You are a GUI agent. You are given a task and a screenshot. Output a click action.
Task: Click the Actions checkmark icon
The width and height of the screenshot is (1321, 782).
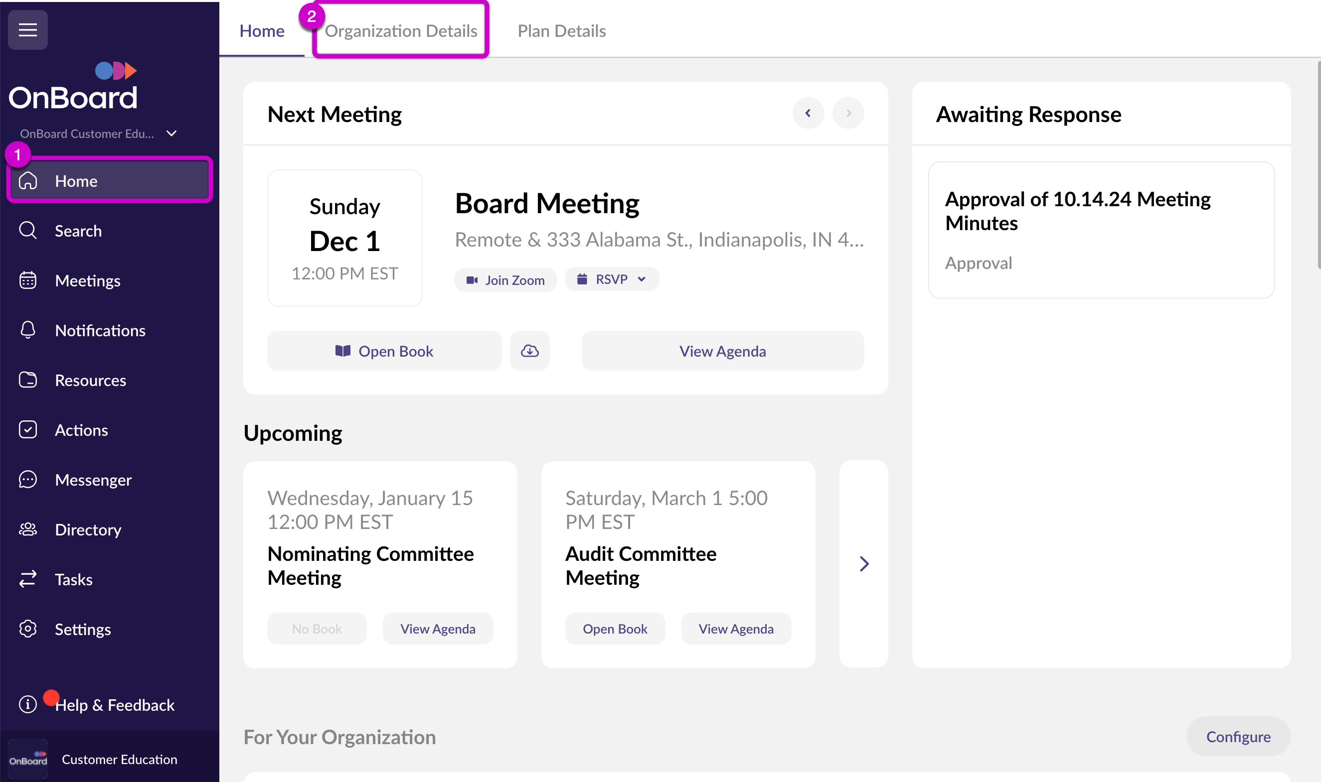click(x=28, y=429)
